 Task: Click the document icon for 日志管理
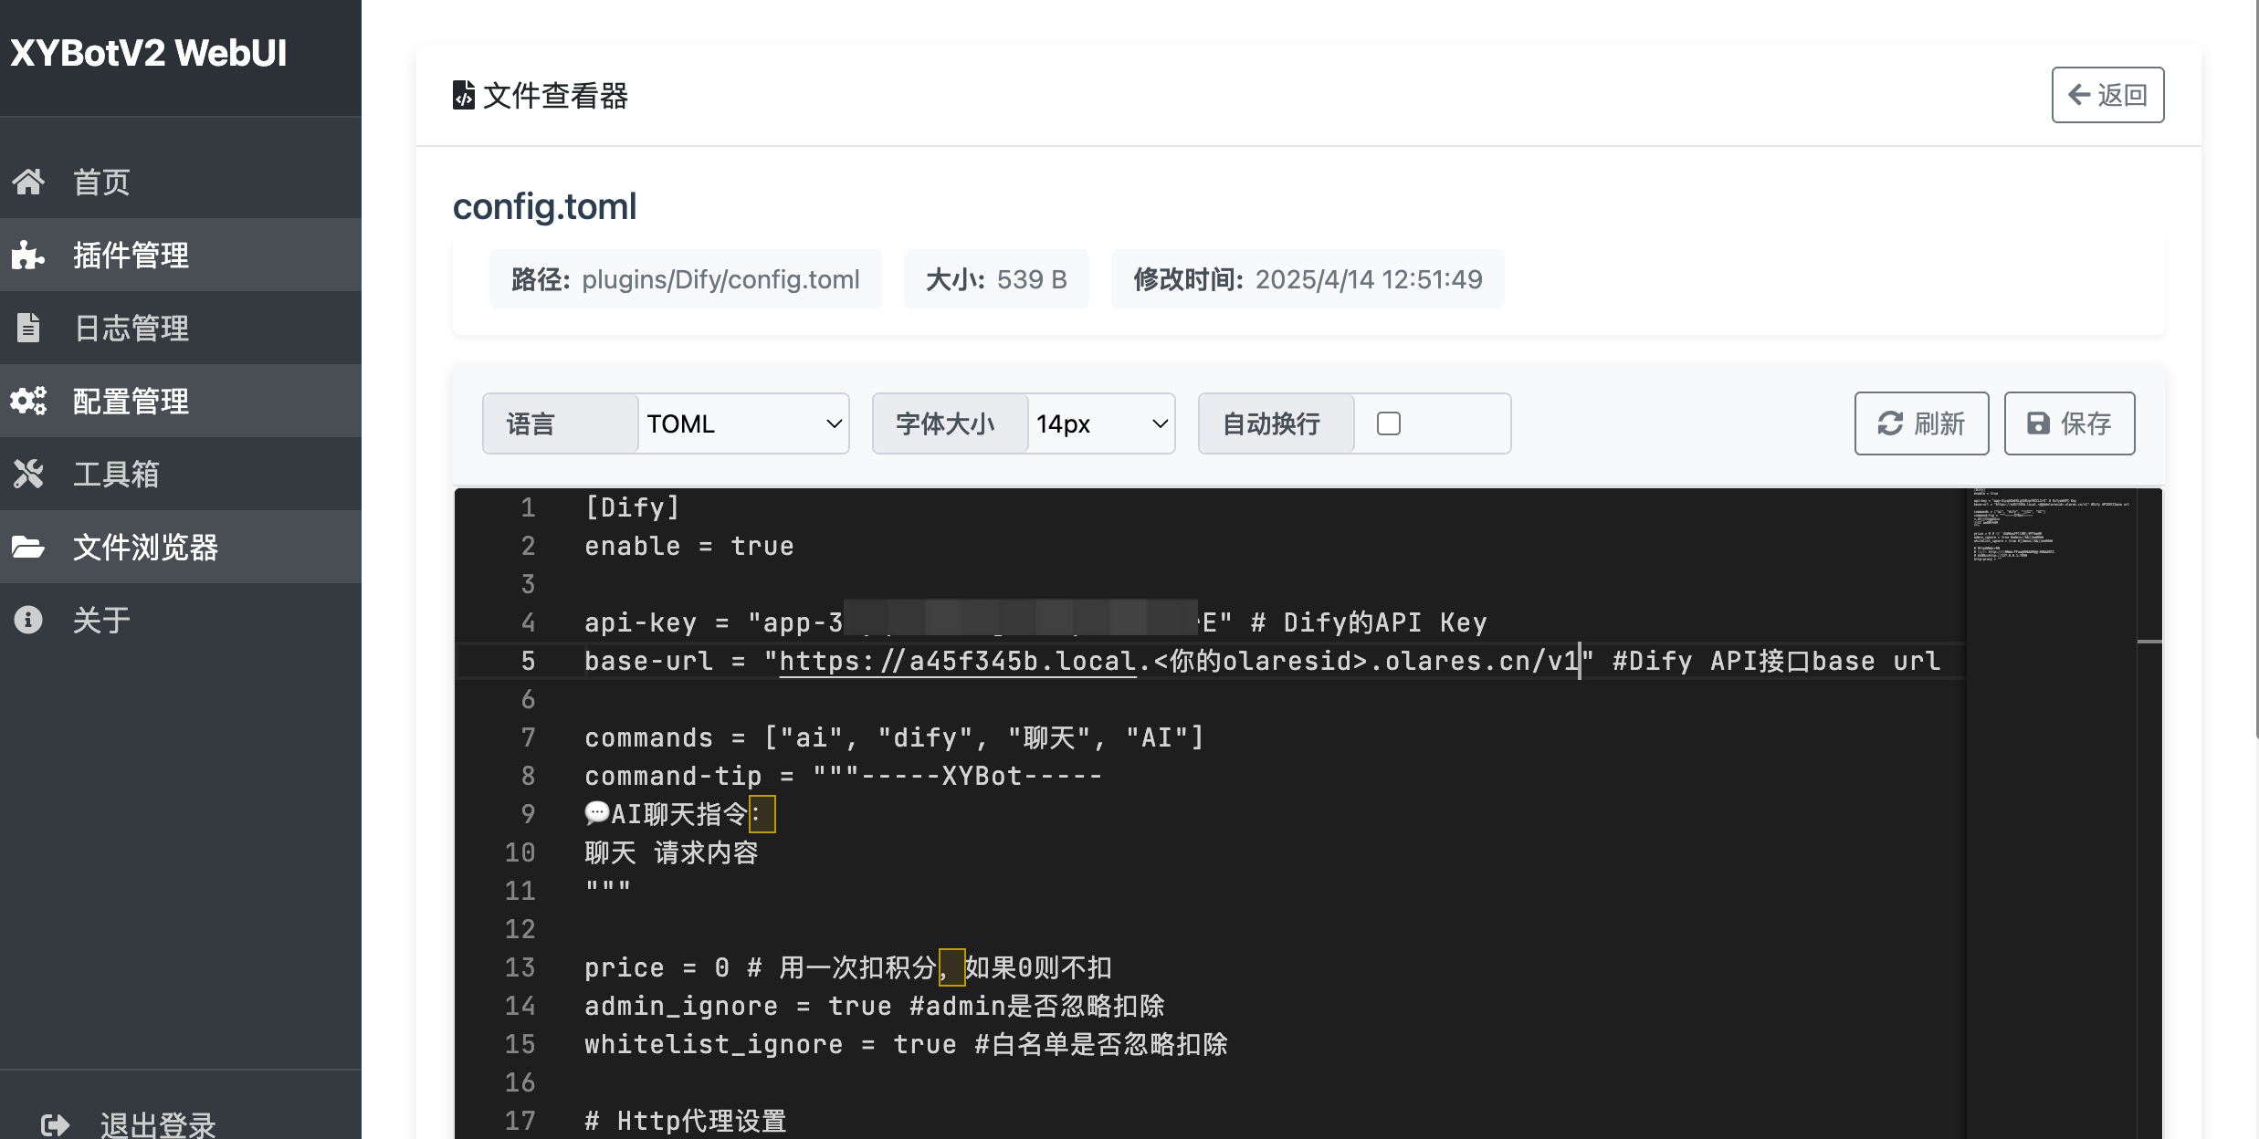[x=28, y=328]
